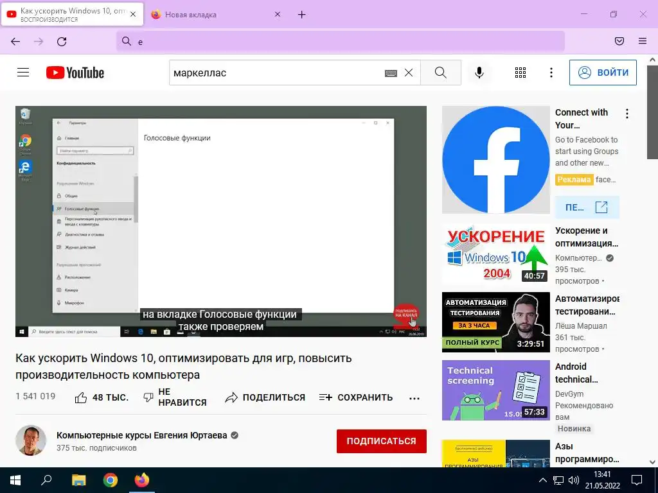The height and width of the screenshot is (493, 658).
Task: Run search with the magnifier button
Action: 441,73
